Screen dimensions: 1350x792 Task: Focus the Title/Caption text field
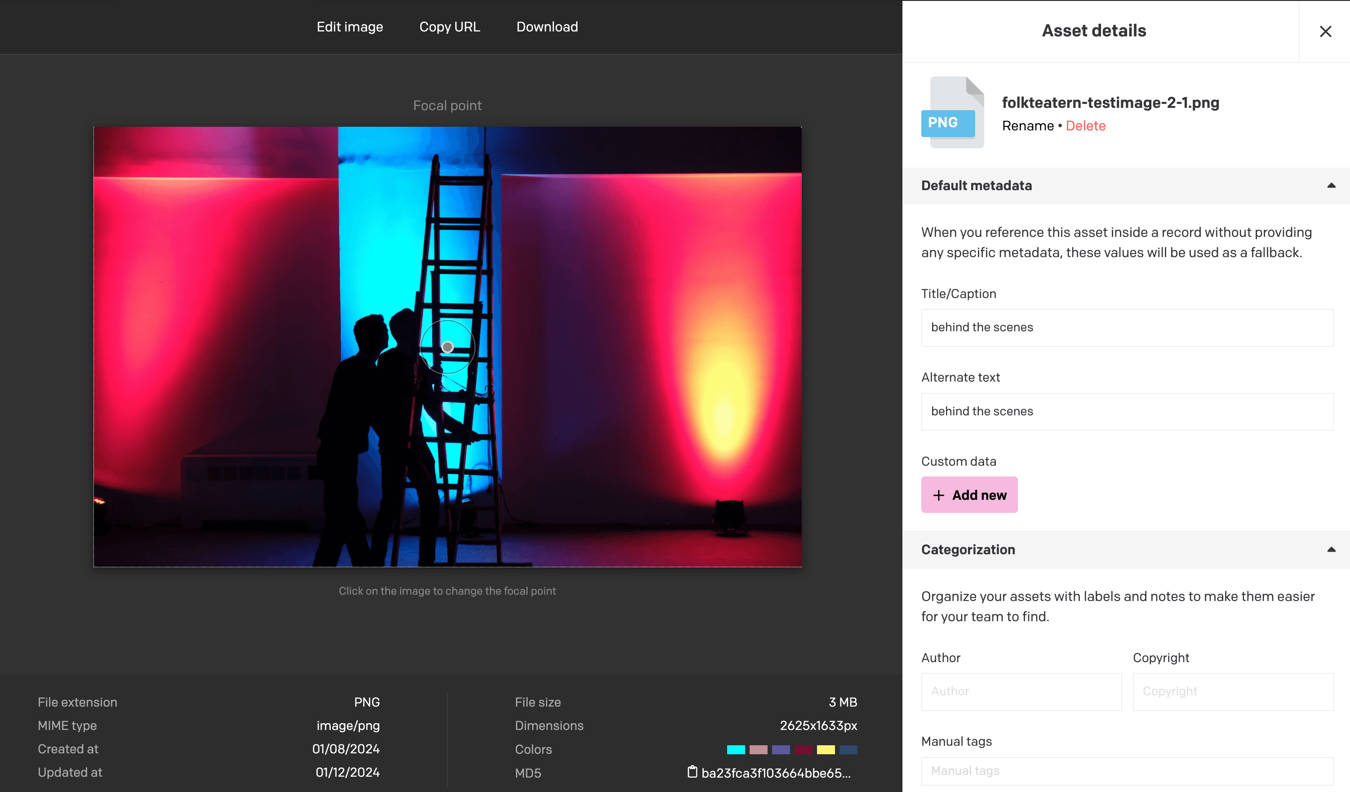(x=1127, y=327)
